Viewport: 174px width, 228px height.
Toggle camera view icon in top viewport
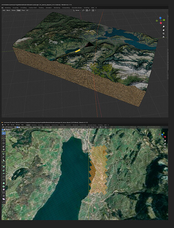(164, 33)
